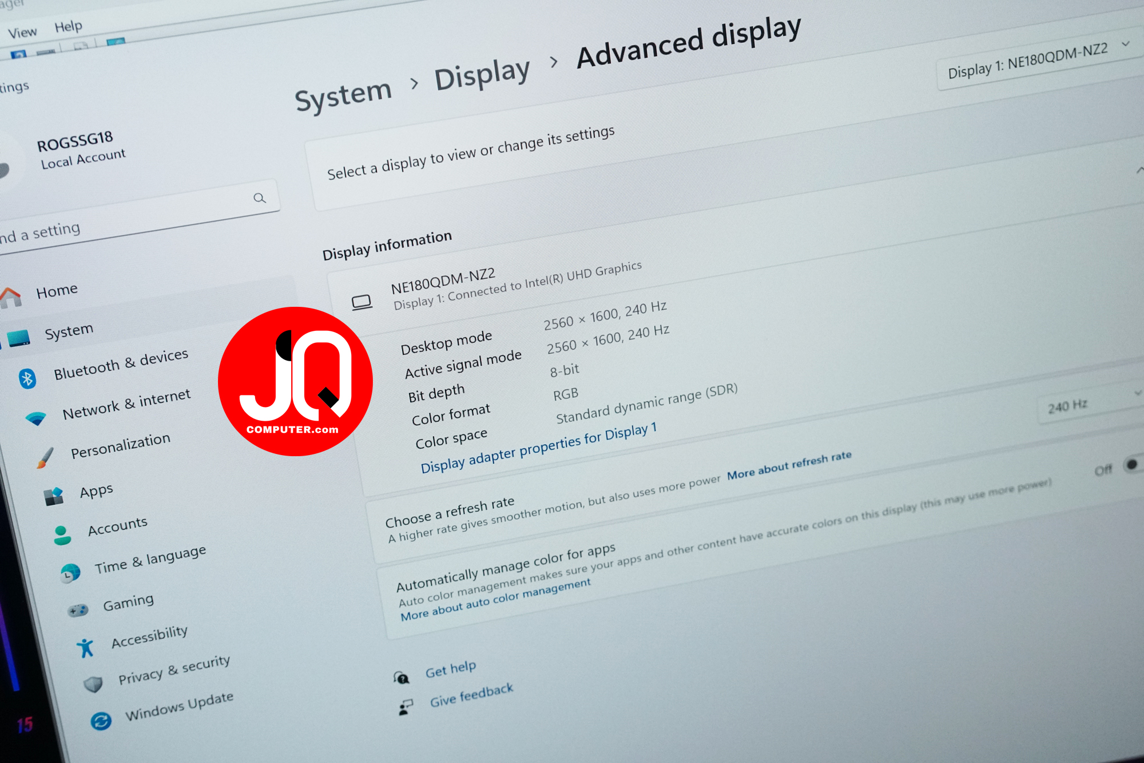Click the Apps icon in the sidebar
This screenshot has height=763, width=1144.
(x=54, y=496)
